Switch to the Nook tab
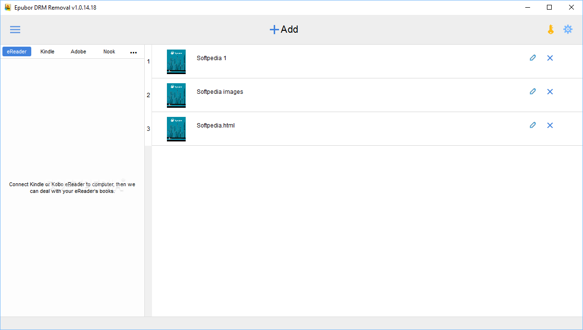 pos(109,51)
